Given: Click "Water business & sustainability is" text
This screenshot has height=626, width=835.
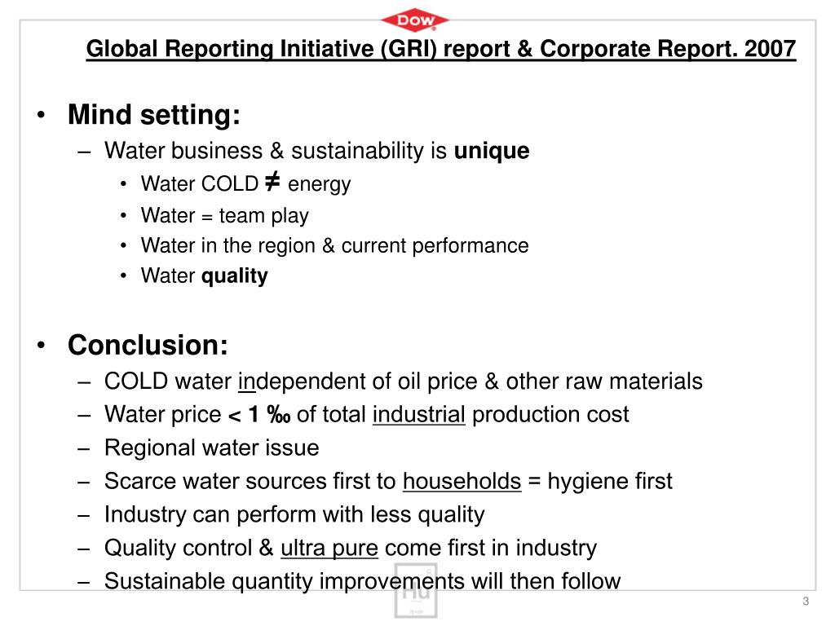Looking at the screenshot, I should click(x=276, y=151).
